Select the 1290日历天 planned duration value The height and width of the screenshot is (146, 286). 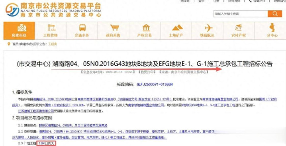[46, 143]
